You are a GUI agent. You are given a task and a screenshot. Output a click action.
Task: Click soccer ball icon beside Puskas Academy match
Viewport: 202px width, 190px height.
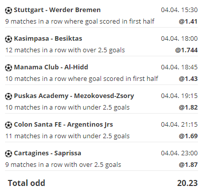[9, 97]
